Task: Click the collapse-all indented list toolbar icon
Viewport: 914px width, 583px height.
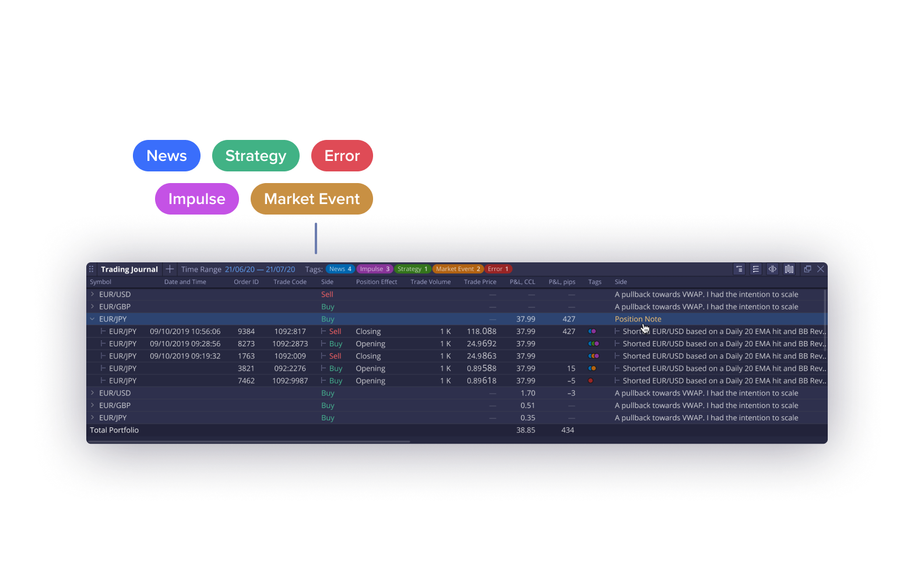Action: tap(739, 269)
